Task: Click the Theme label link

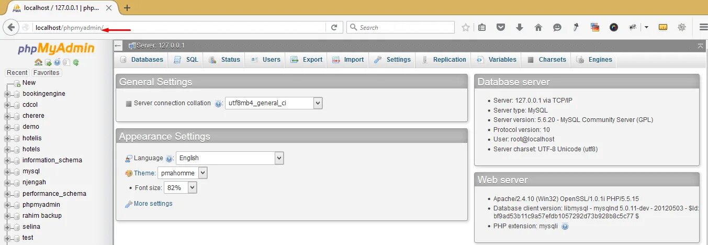Action: [x=144, y=173]
